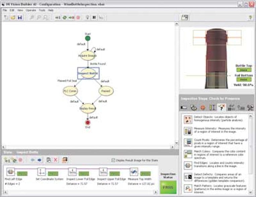Open the File menu
Image resolution: width=256 pixels, height=197 pixels.
point(5,10)
